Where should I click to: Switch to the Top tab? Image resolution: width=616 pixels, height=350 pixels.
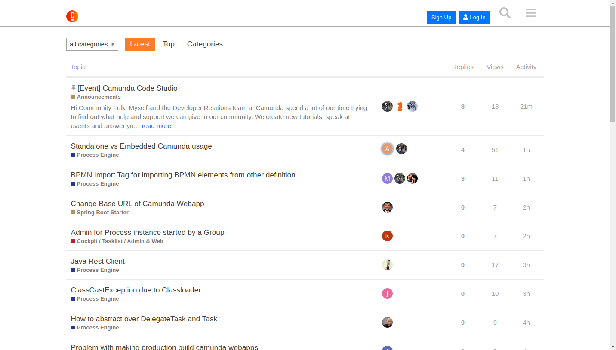pyautogui.click(x=169, y=44)
